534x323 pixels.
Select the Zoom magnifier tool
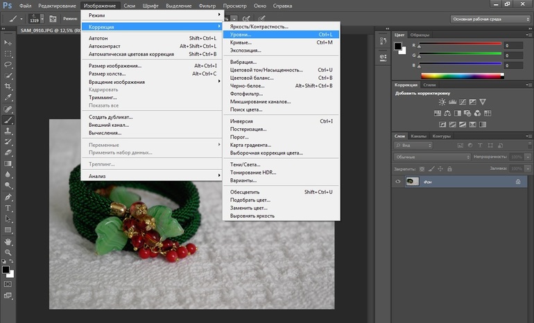click(x=8, y=253)
